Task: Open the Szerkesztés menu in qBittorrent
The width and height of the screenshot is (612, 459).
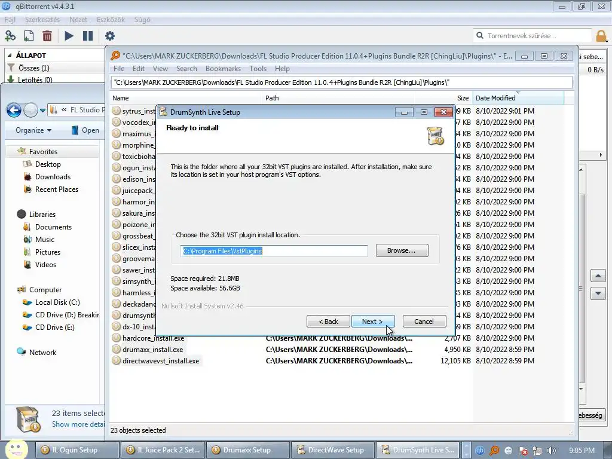Action: (42, 20)
